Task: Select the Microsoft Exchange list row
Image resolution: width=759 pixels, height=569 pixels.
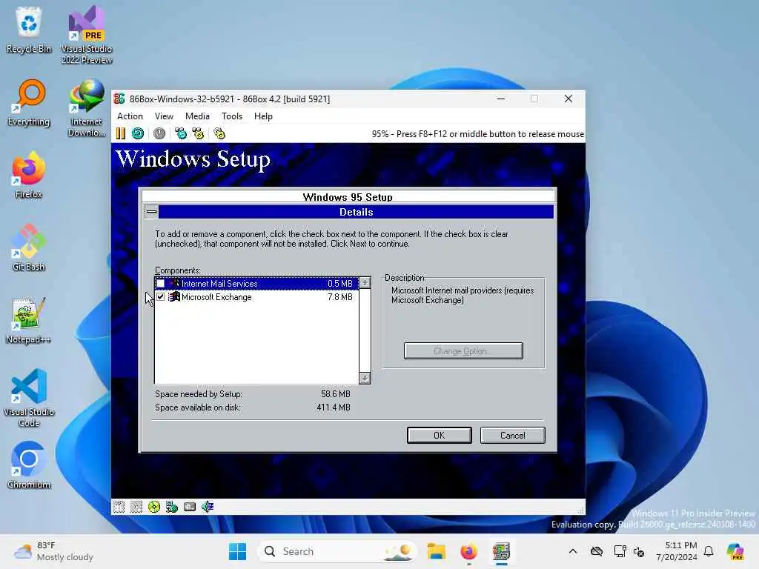Action: click(x=256, y=296)
